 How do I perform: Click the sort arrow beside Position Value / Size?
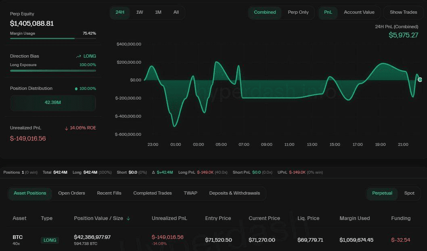pyautogui.click(x=128, y=218)
